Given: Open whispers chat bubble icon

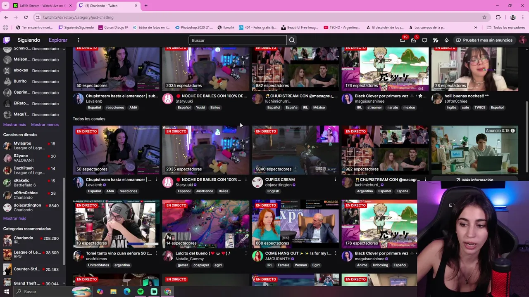Looking at the screenshot, I should click(424, 40).
